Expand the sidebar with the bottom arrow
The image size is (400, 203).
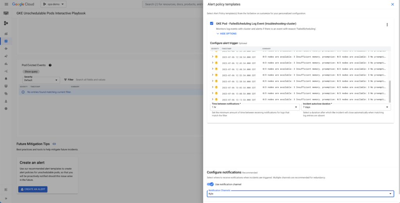point(6,198)
